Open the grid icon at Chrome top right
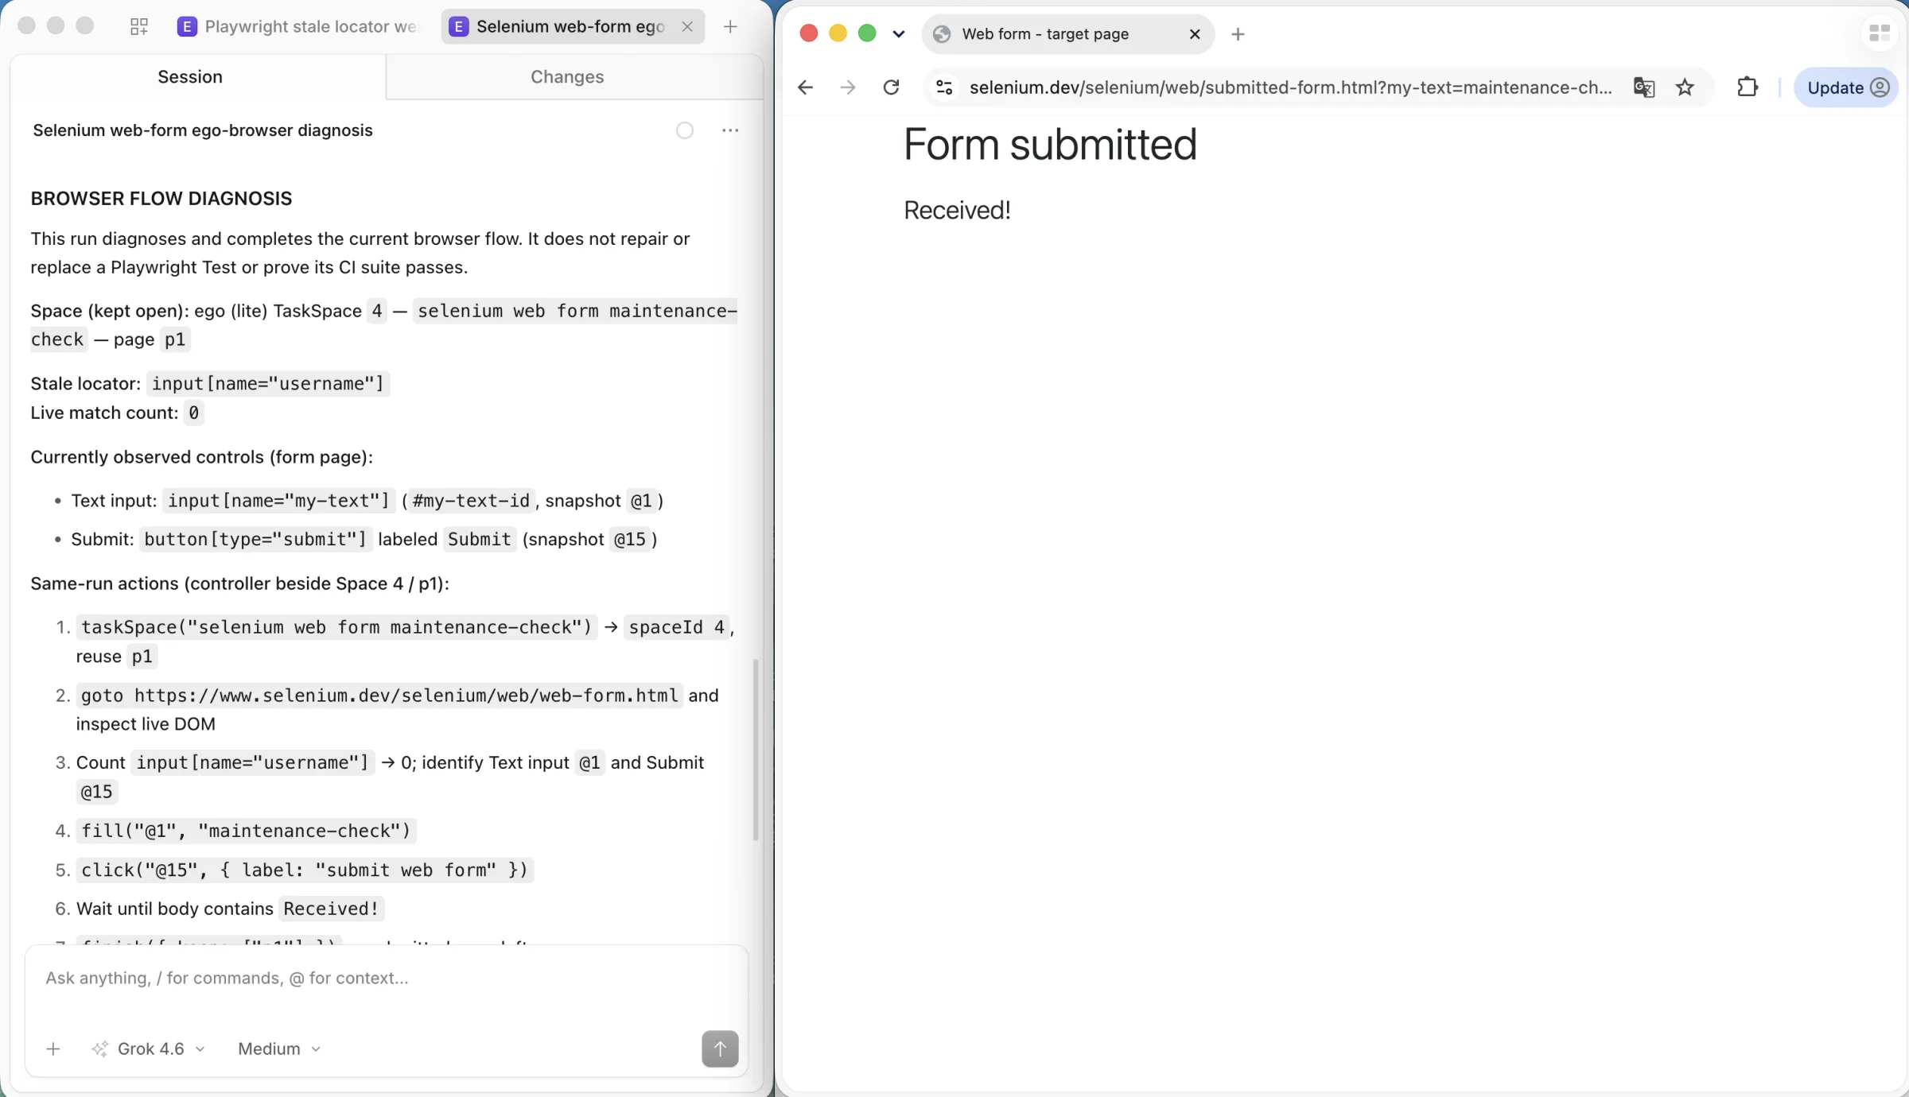The height and width of the screenshot is (1097, 1909). (1880, 33)
